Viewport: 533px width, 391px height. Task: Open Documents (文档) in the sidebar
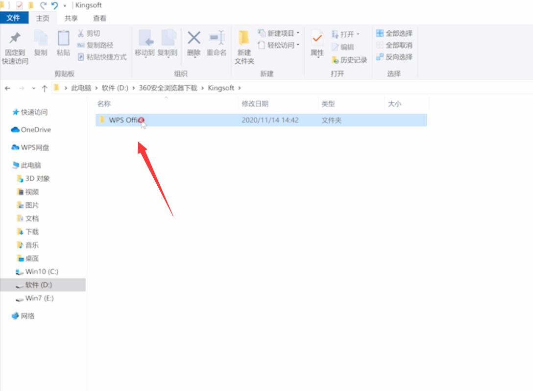(x=28, y=218)
